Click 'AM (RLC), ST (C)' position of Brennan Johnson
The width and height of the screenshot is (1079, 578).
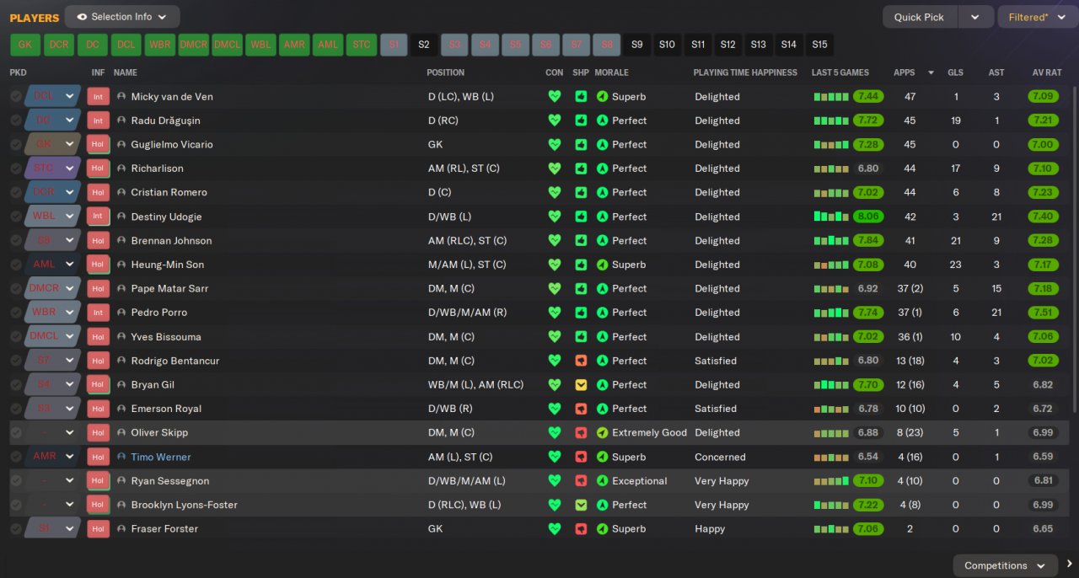[x=468, y=240]
